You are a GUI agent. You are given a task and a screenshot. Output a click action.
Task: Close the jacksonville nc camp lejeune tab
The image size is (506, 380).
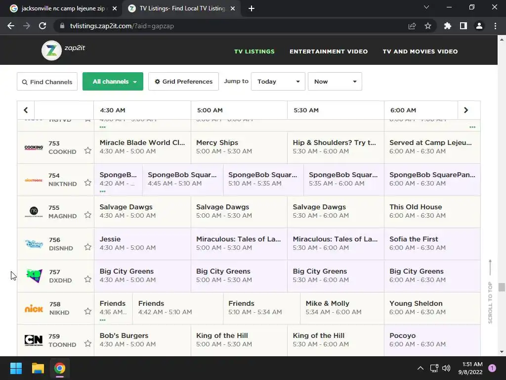115,9
